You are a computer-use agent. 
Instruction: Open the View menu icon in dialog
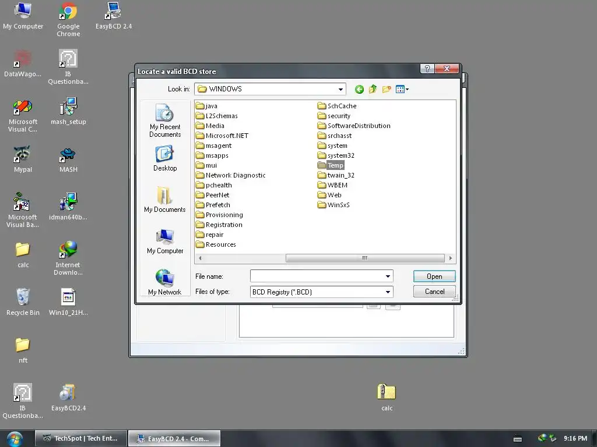tap(402, 89)
